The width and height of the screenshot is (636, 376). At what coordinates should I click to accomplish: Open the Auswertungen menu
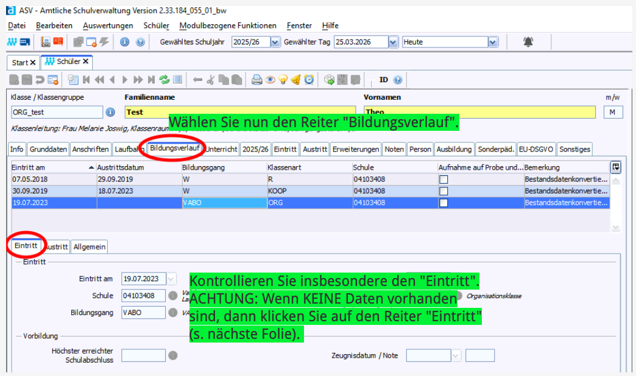click(x=108, y=26)
